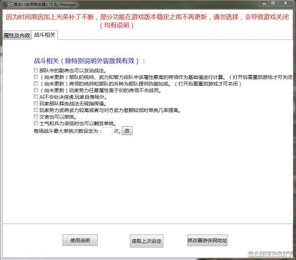Click the 每场战斗最大单挑次数设定为 label
Screen dimensions: 296x260
coord(68,131)
